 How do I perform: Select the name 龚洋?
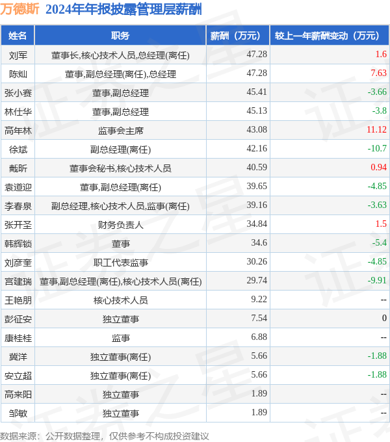tap(18, 357)
